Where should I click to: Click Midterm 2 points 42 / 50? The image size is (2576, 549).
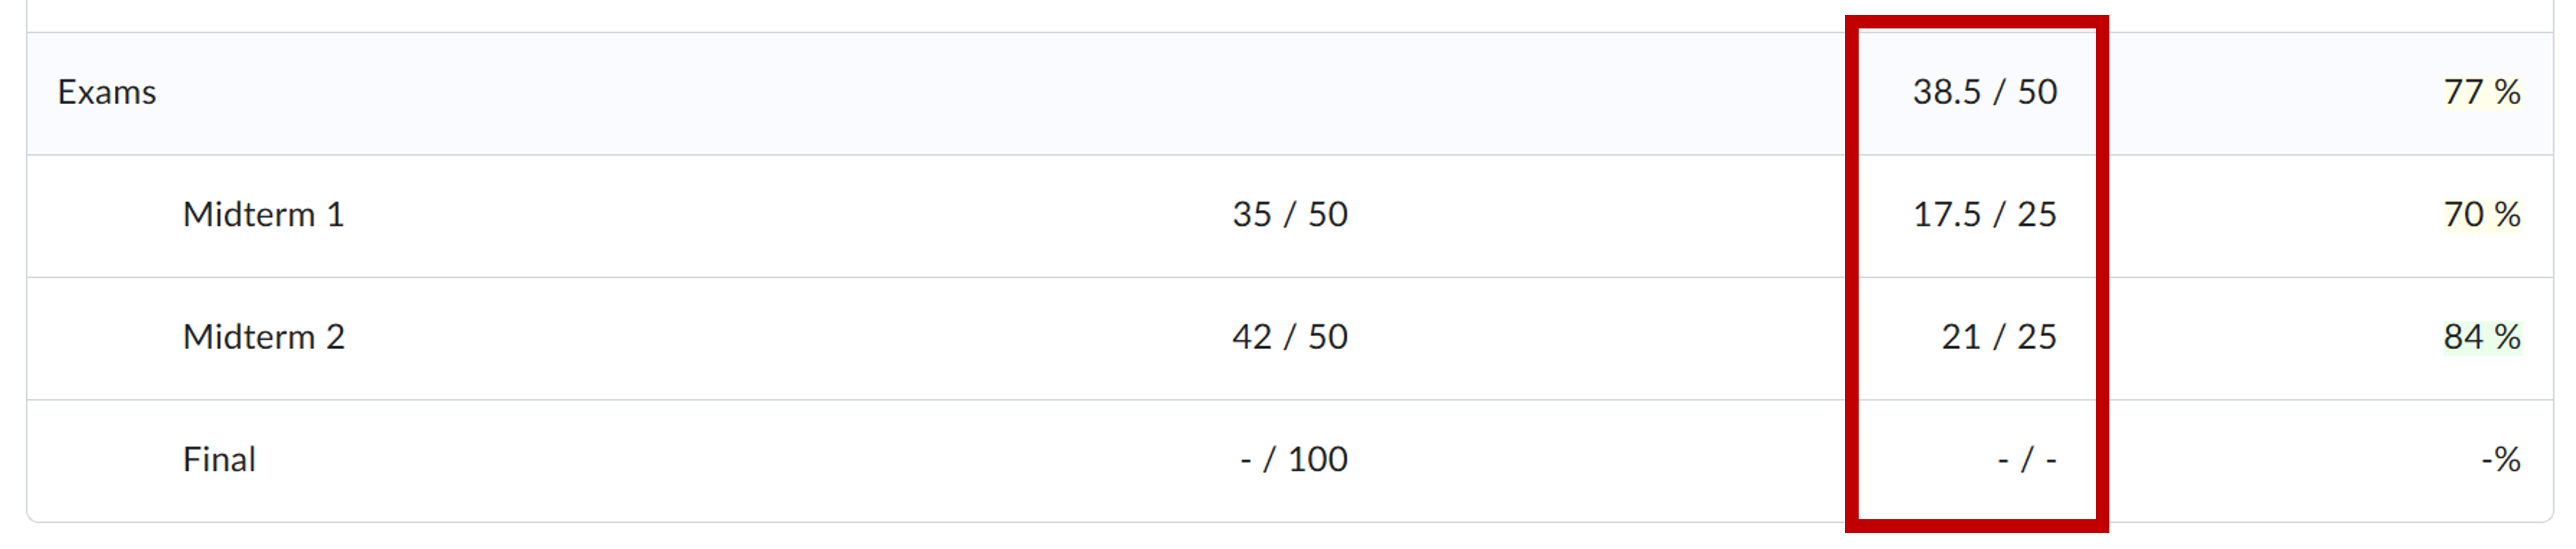pyautogui.click(x=1289, y=337)
